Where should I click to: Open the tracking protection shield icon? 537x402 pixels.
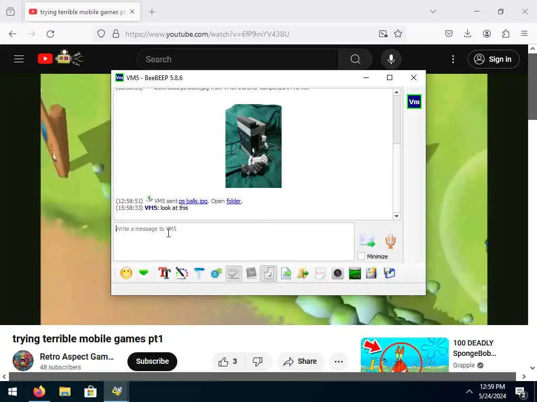coord(101,33)
